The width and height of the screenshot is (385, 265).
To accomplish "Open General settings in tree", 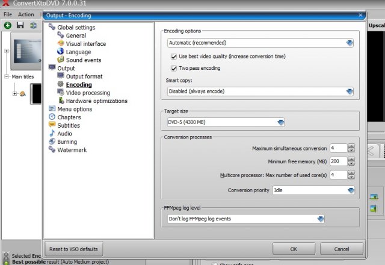I will click(75, 36).
